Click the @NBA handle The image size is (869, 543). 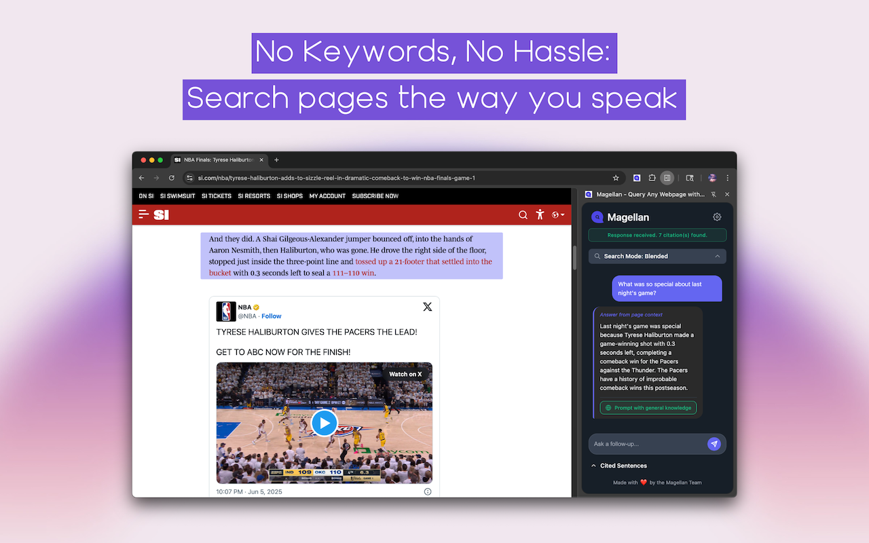click(x=246, y=316)
